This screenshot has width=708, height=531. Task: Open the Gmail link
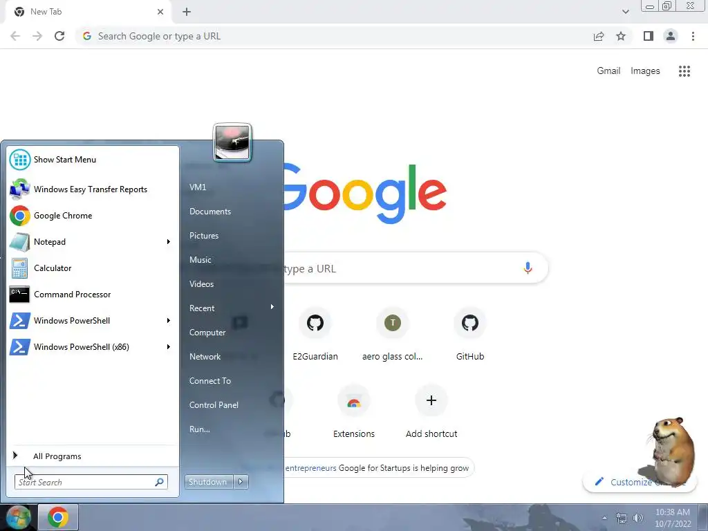click(x=608, y=71)
